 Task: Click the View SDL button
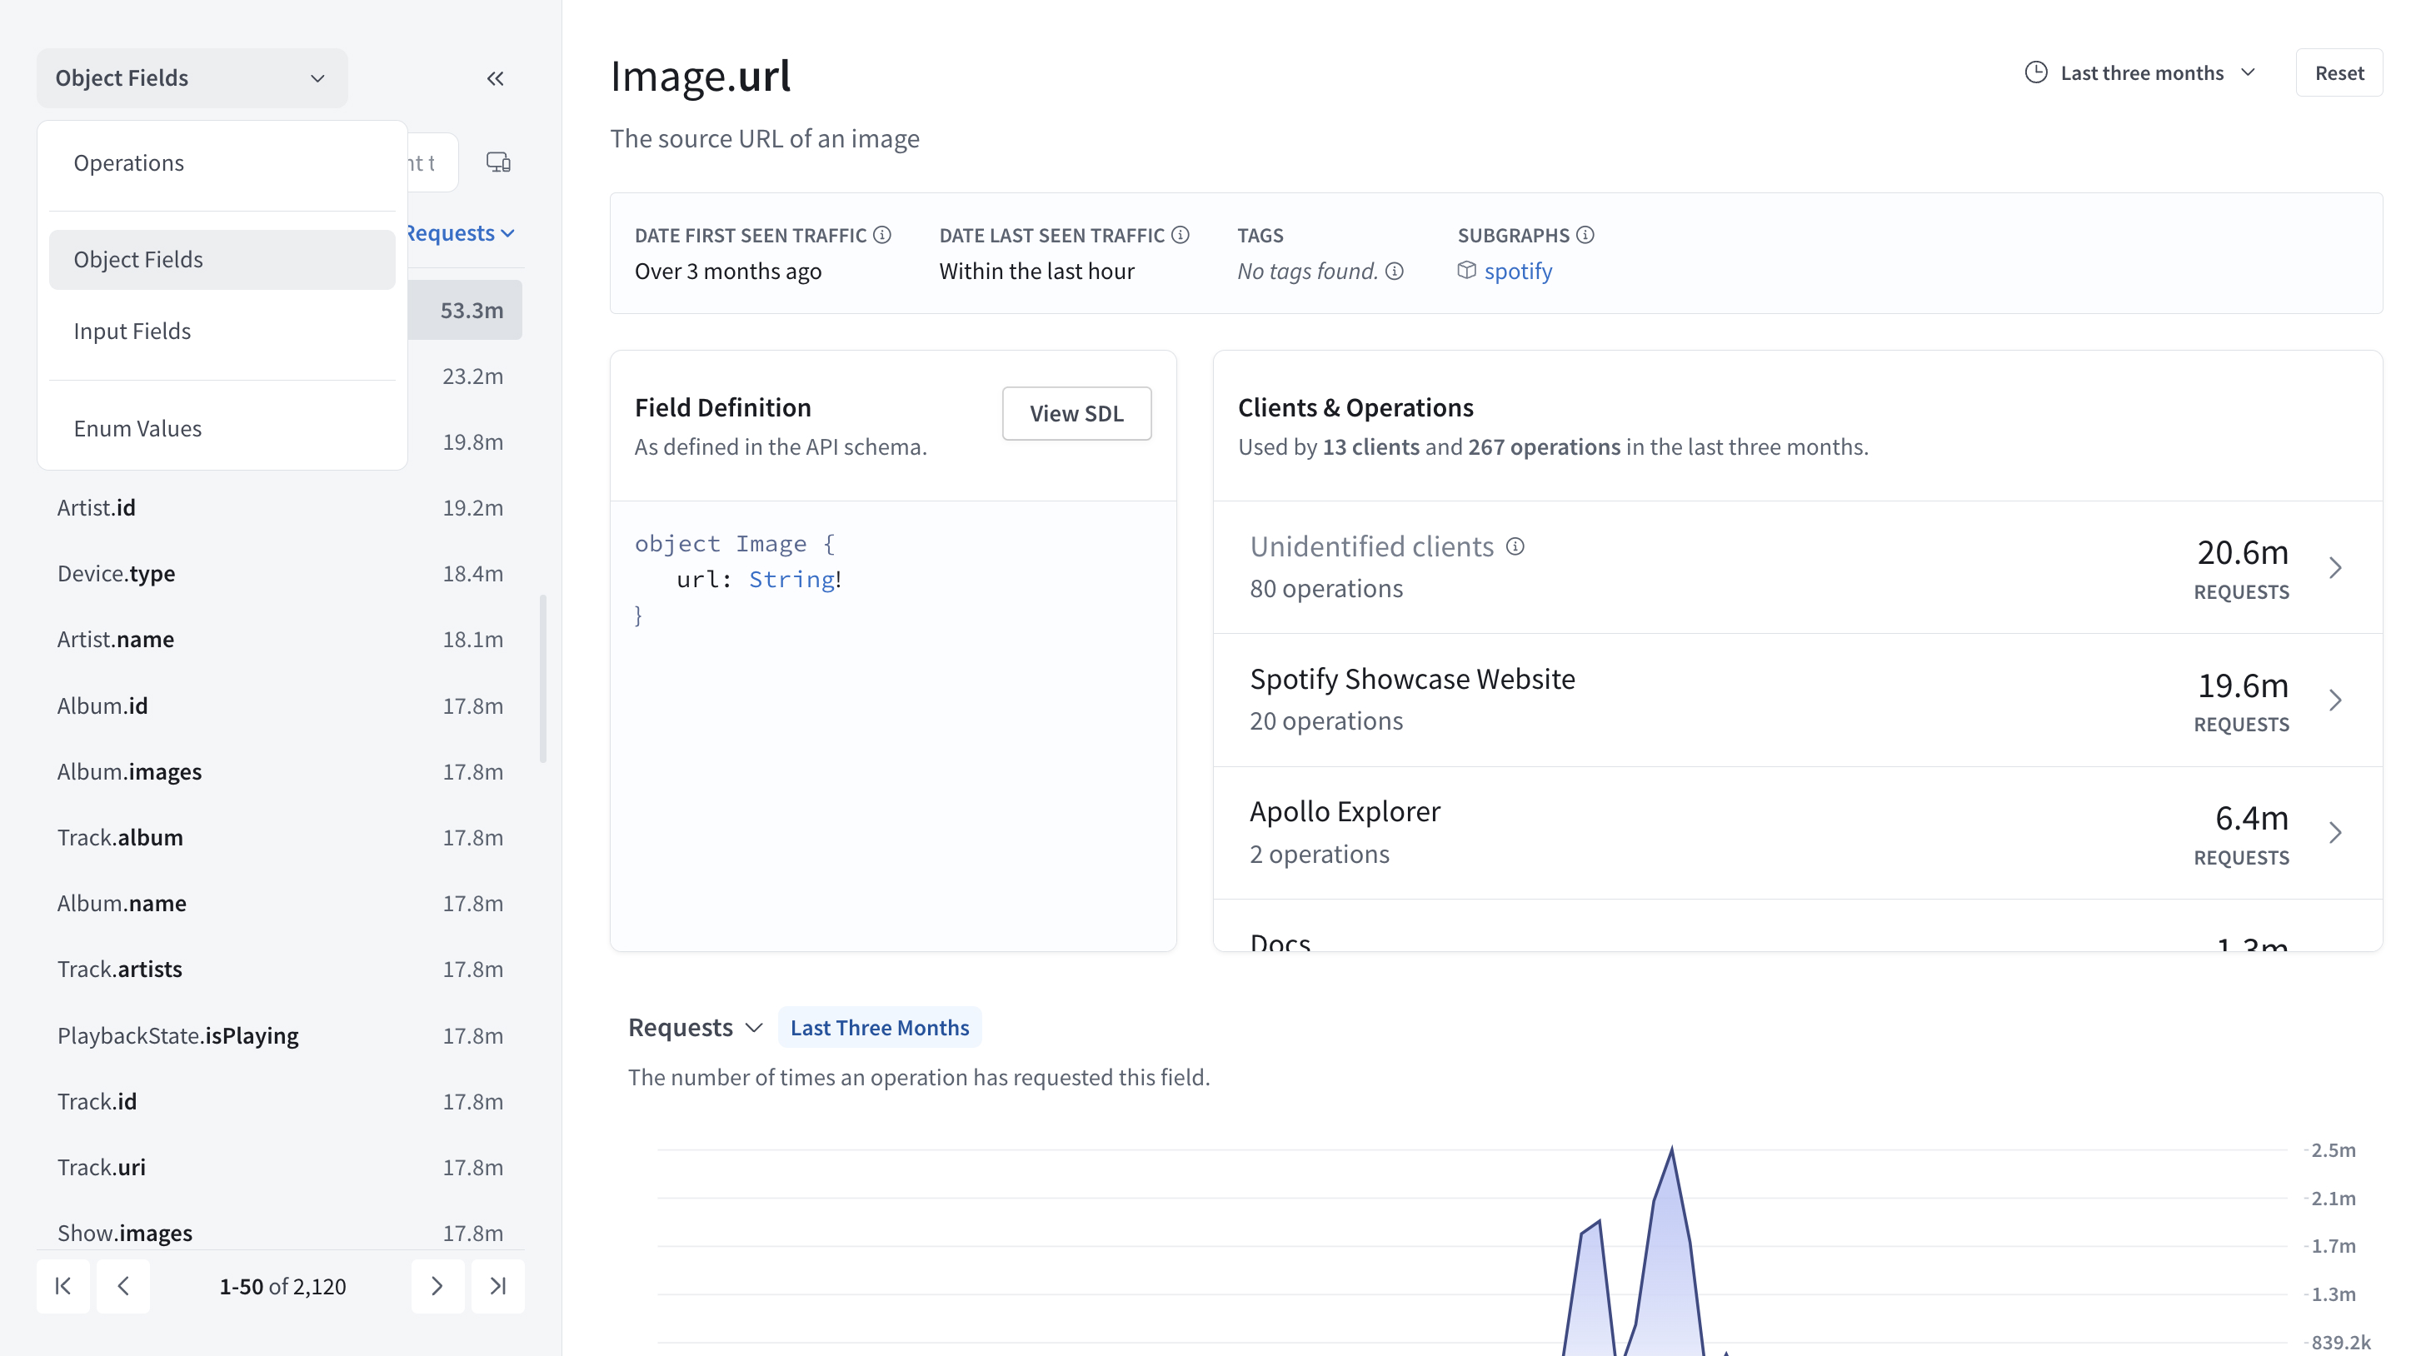point(1076,413)
